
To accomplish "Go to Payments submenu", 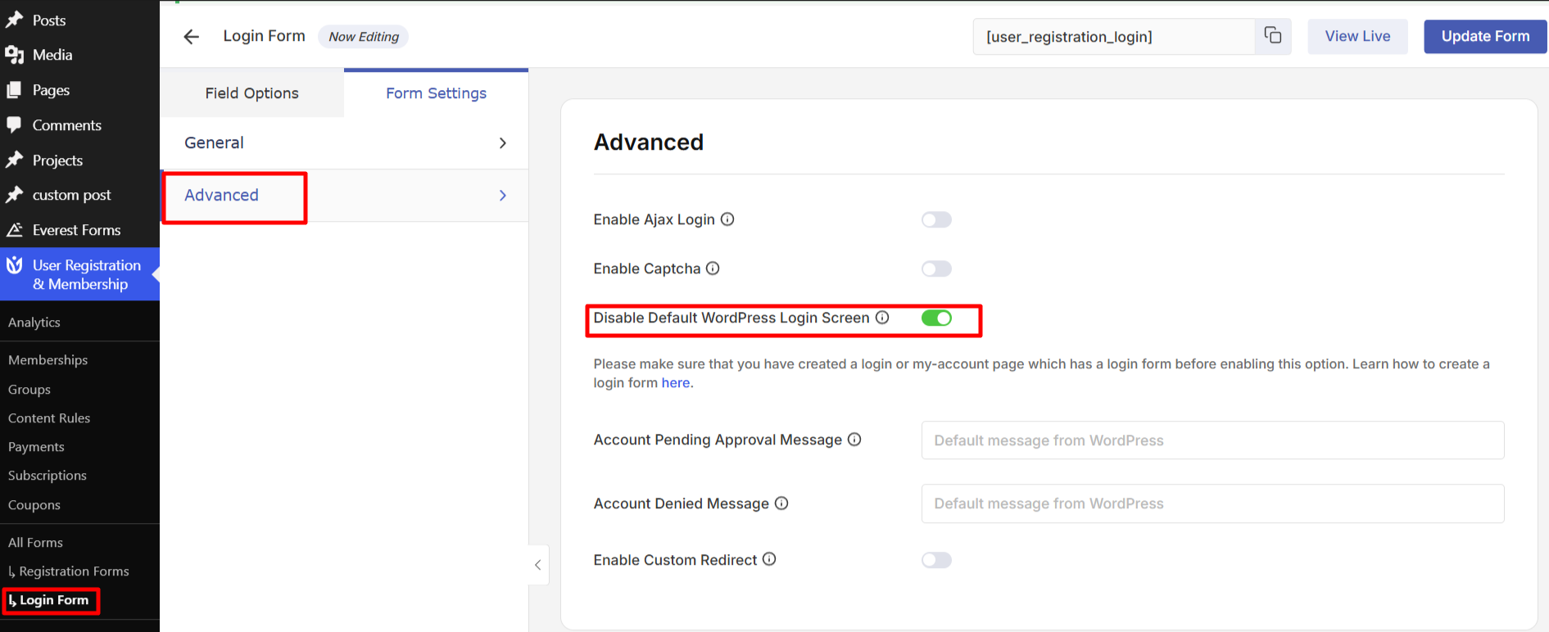I will tap(36, 447).
